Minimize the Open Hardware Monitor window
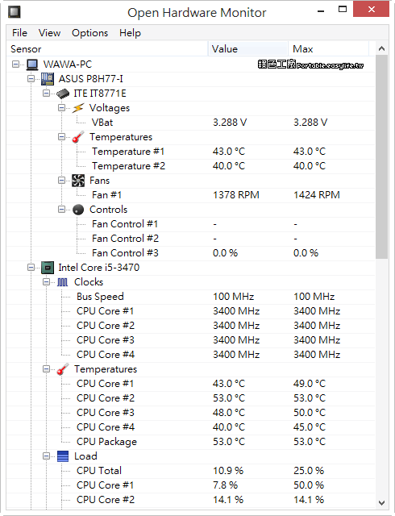 coord(321,10)
